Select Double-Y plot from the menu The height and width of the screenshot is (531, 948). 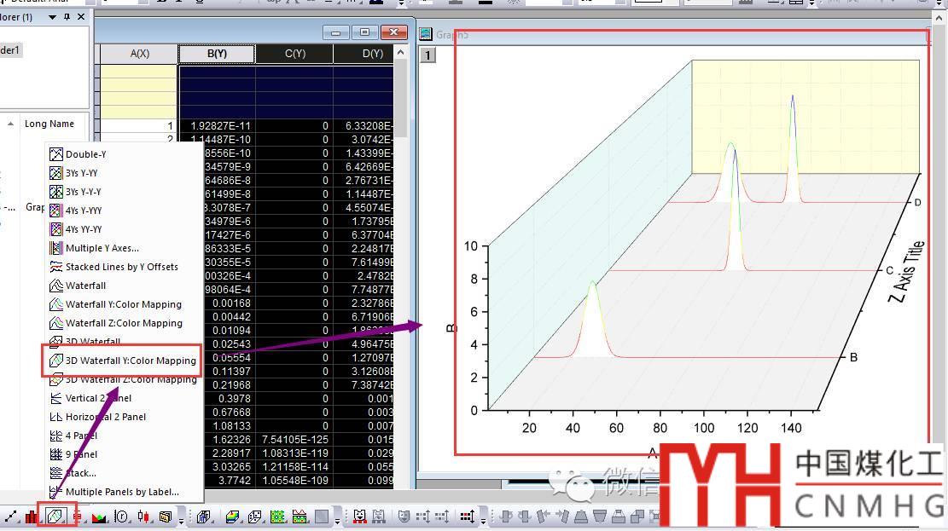(85, 154)
